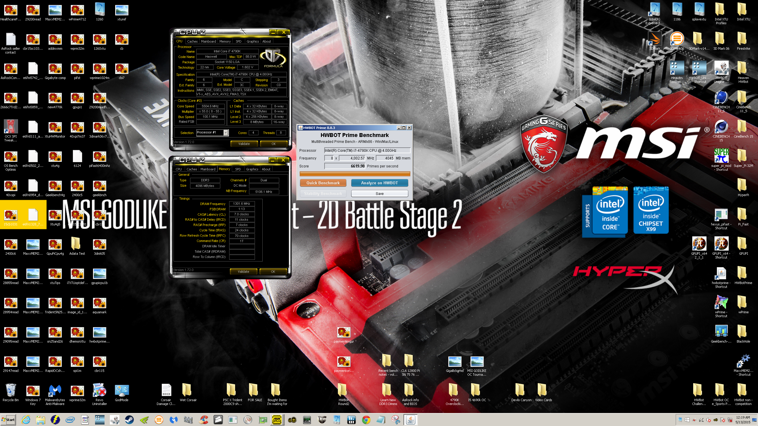Open GPUPI_x64 2_1_1 desktop icon
This screenshot has width=758, height=426.
pos(699,248)
